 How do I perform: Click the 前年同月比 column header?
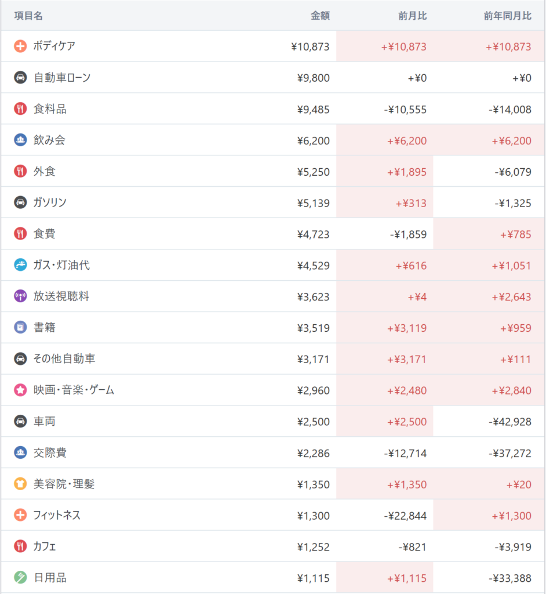[x=507, y=16]
